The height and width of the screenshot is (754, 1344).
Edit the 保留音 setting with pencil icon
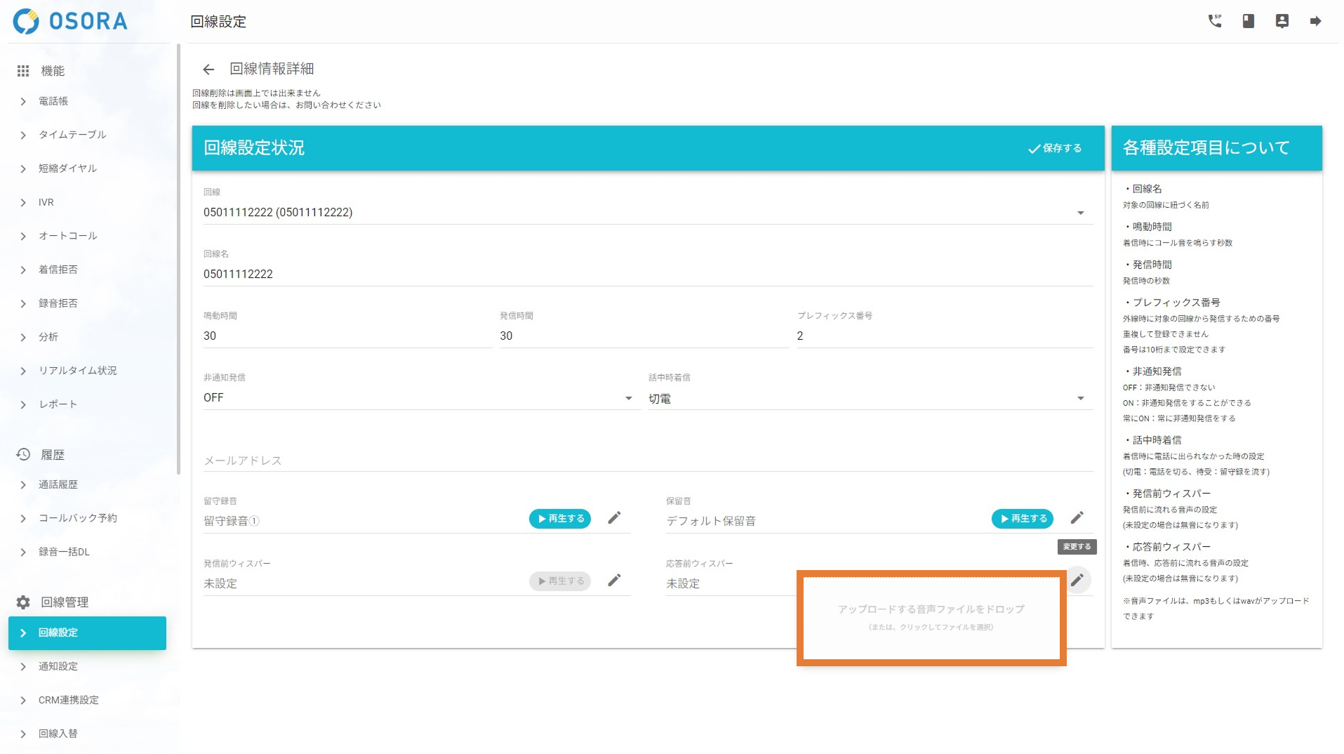pos(1077,518)
